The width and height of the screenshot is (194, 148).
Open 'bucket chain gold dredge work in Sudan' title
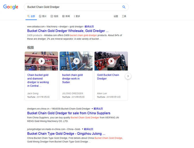pyautogui.click(x=72, y=78)
